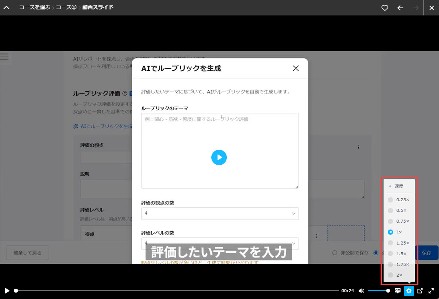This screenshot has width=439, height=299.
Task: Go to previous slide with left arrow
Action: click(x=400, y=8)
